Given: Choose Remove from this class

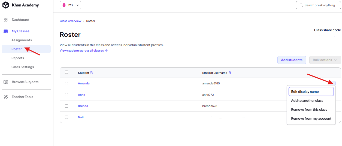Looking at the screenshot, I should click(x=311, y=110).
